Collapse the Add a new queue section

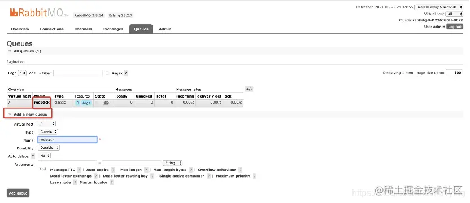tap(28, 114)
